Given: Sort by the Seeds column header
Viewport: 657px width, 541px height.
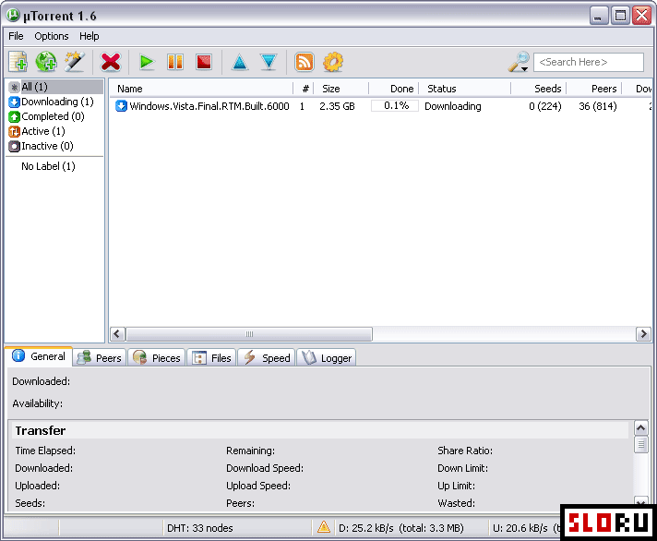Looking at the screenshot, I should pos(539,89).
